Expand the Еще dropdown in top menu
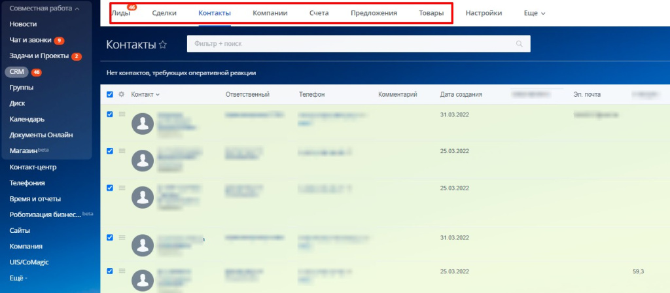The height and width of the screenshot is (293, 670). click(x=535, y=13)
